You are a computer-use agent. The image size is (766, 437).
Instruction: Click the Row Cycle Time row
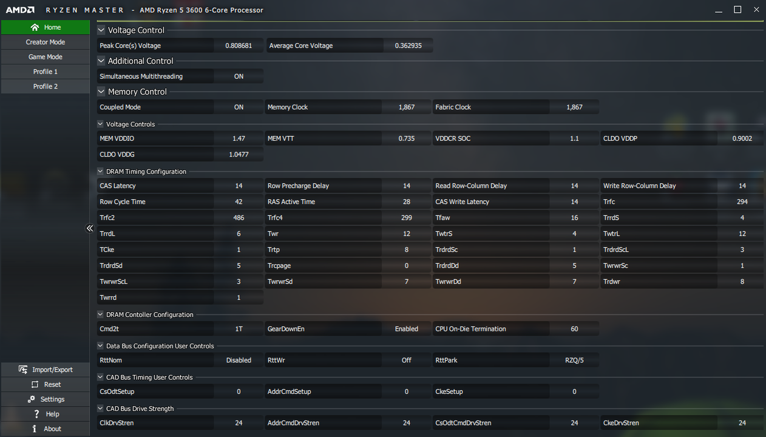[x=180, y=202]
